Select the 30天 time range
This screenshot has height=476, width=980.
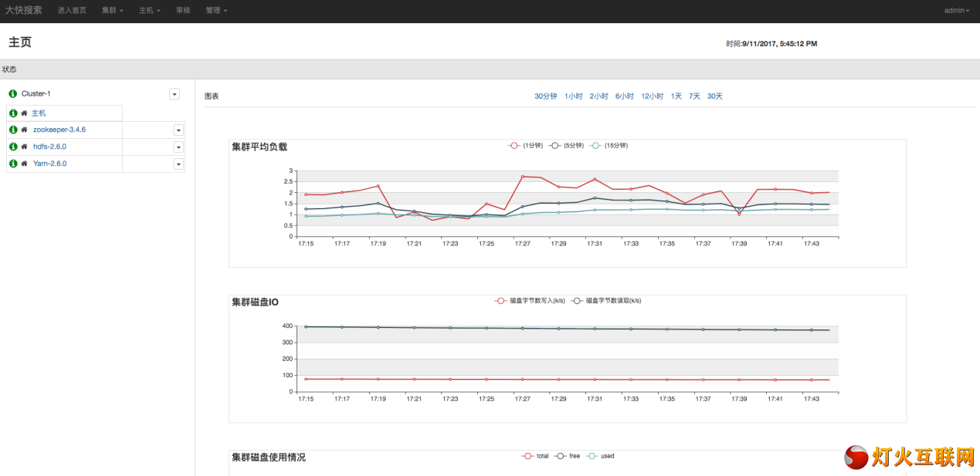tap(715, 96)
